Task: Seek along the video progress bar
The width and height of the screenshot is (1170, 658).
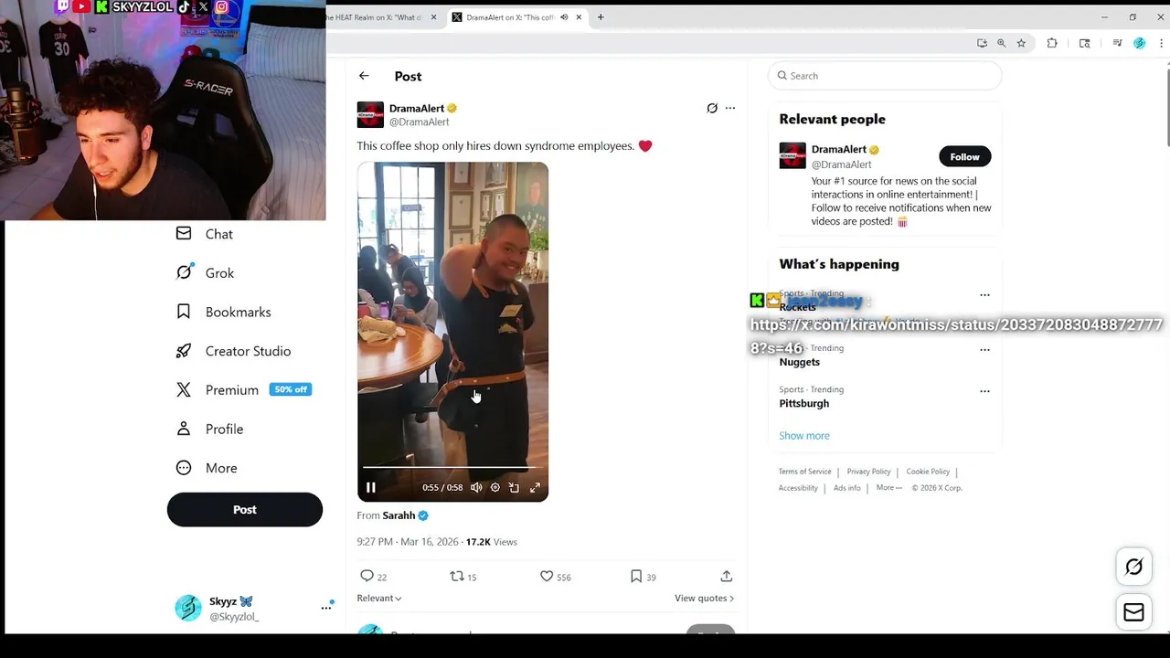Action: coord(452,468)
